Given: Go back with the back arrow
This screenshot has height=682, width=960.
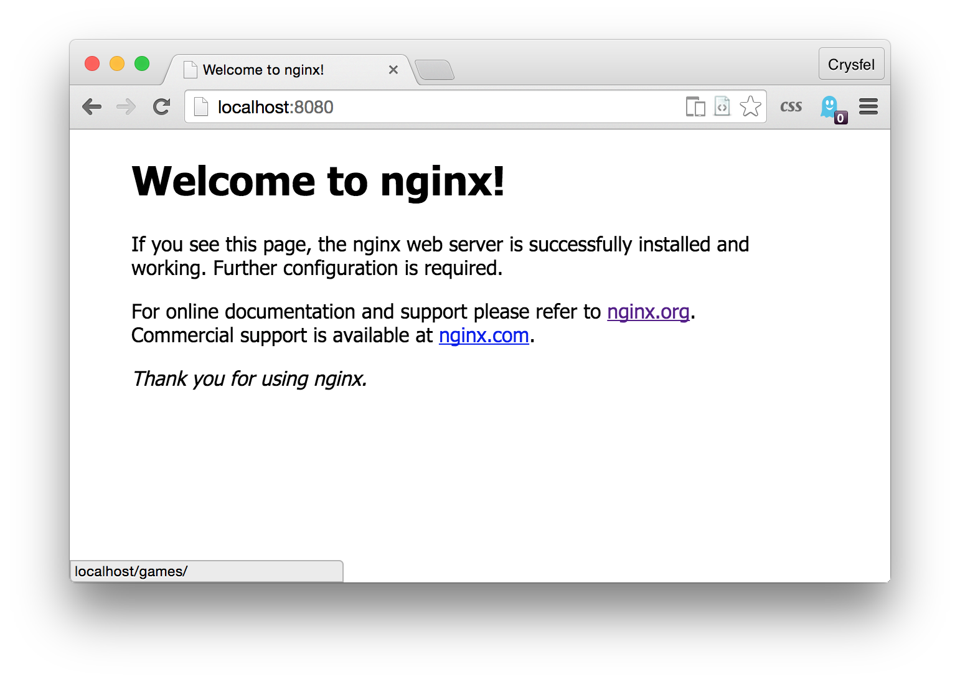Looking at the screenshot, I should click(92, 107).
